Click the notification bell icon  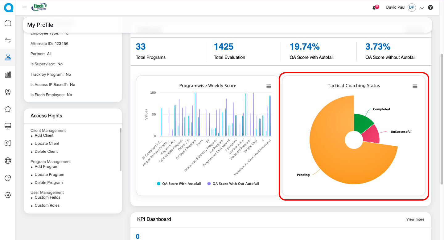(375, 8)
